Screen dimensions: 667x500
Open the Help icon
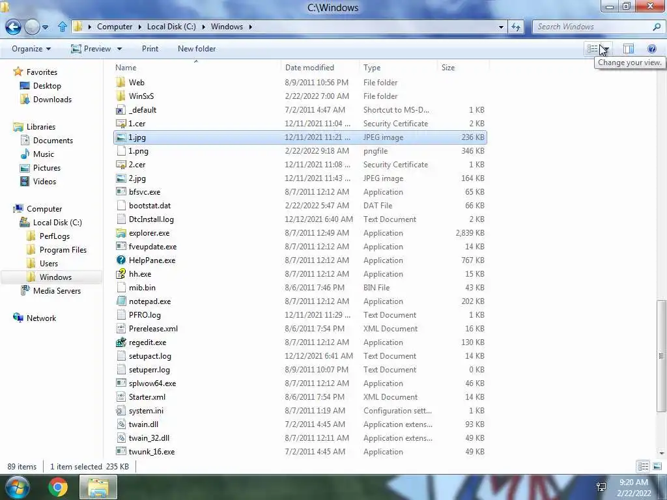tap(651, 49)
